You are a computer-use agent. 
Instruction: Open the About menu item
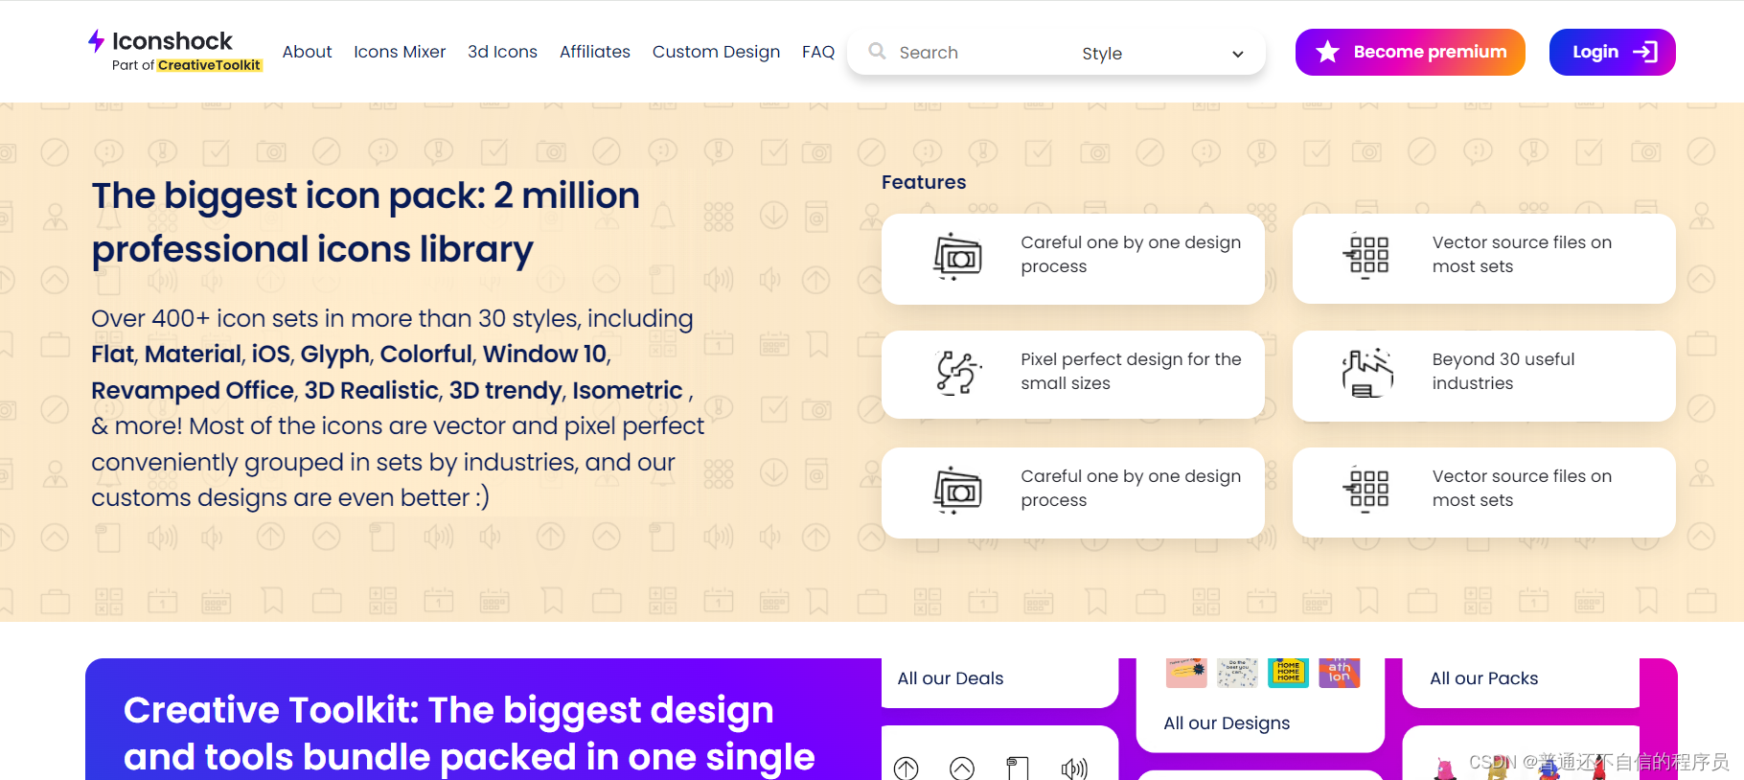[307, 52]
